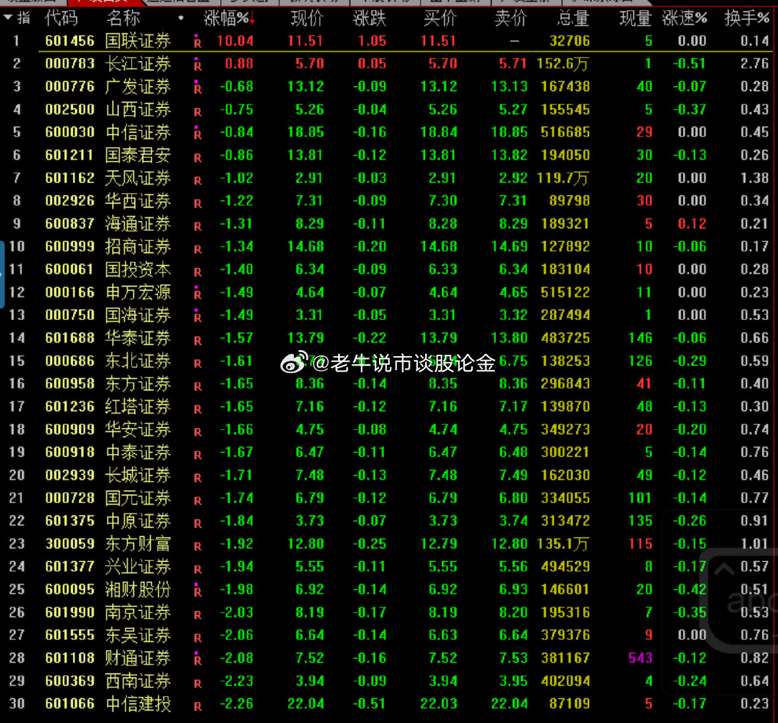Click the R marker in 中信建投 row
778x723 pixels.
click(198, 706)
